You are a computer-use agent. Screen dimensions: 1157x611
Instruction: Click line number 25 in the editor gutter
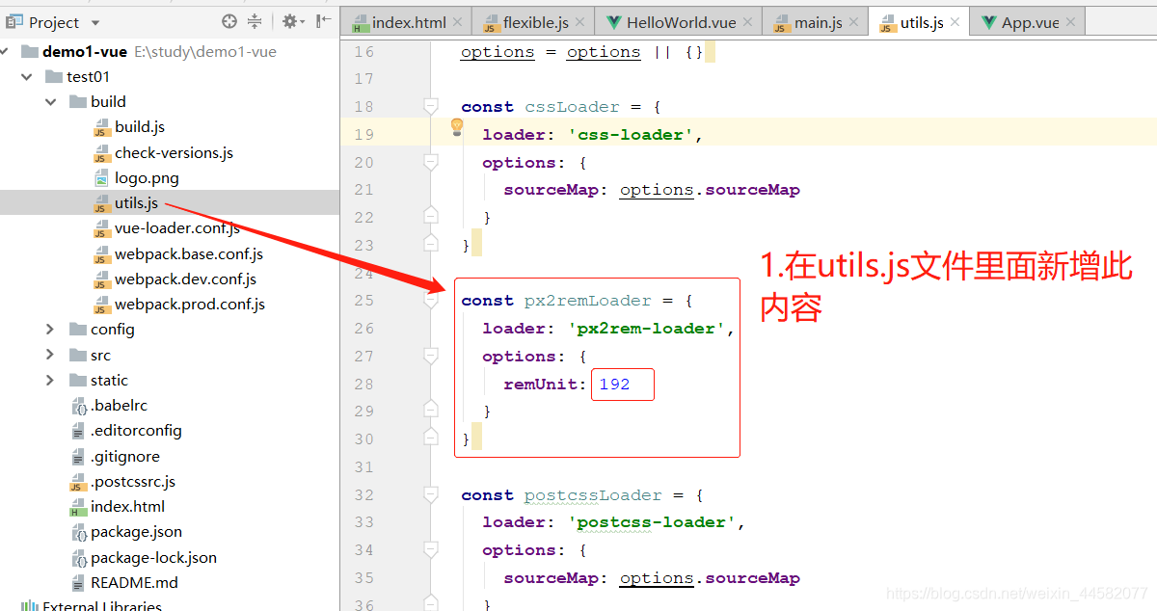[363, 300]
